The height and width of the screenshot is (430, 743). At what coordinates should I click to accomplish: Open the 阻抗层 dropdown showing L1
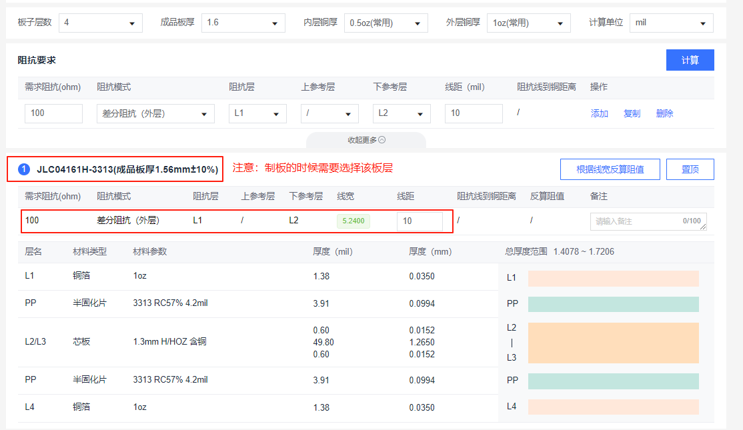257,113
